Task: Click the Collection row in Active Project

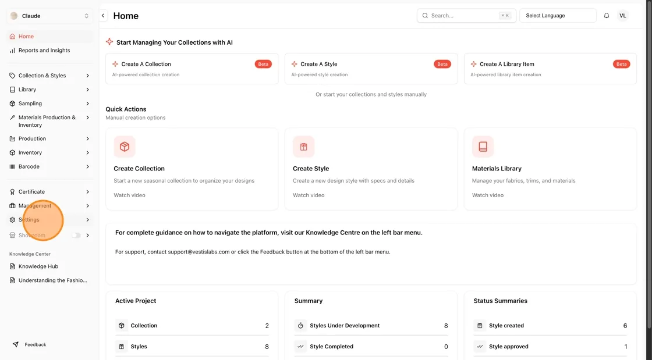Action: click(x=192, y=326)
